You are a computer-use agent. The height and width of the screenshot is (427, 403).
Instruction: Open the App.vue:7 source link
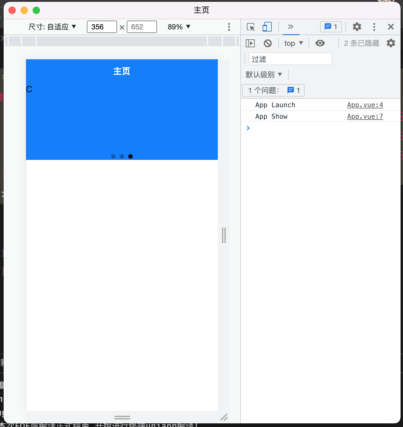365,116
